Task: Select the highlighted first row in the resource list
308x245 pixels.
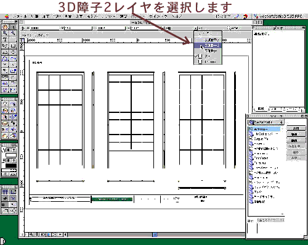Action: tap(264, 129)
